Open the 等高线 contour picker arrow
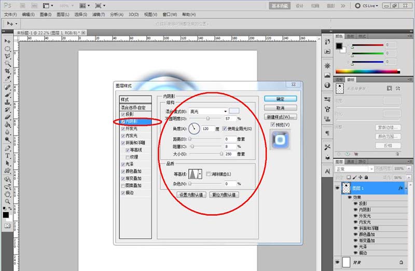This screenshot has width=415, height=271. click(200, 174)
